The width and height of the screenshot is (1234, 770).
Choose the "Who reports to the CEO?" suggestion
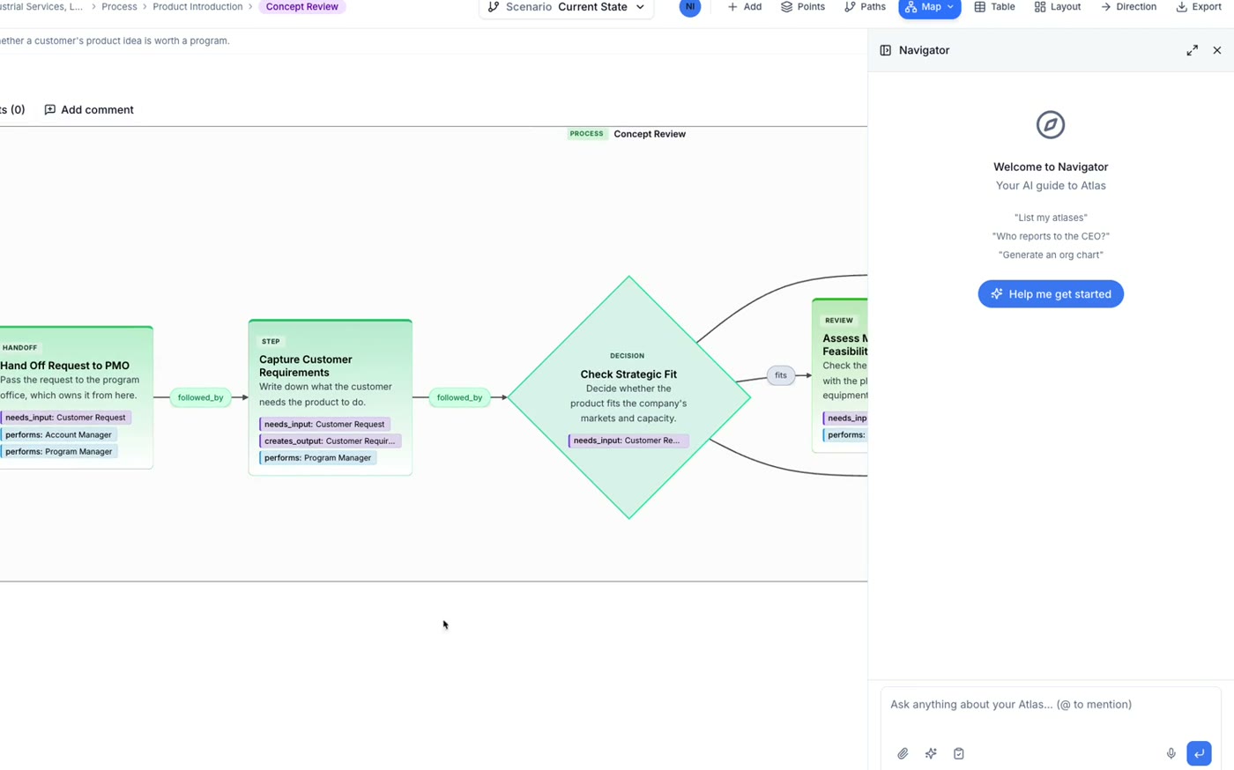[1051, 236]
